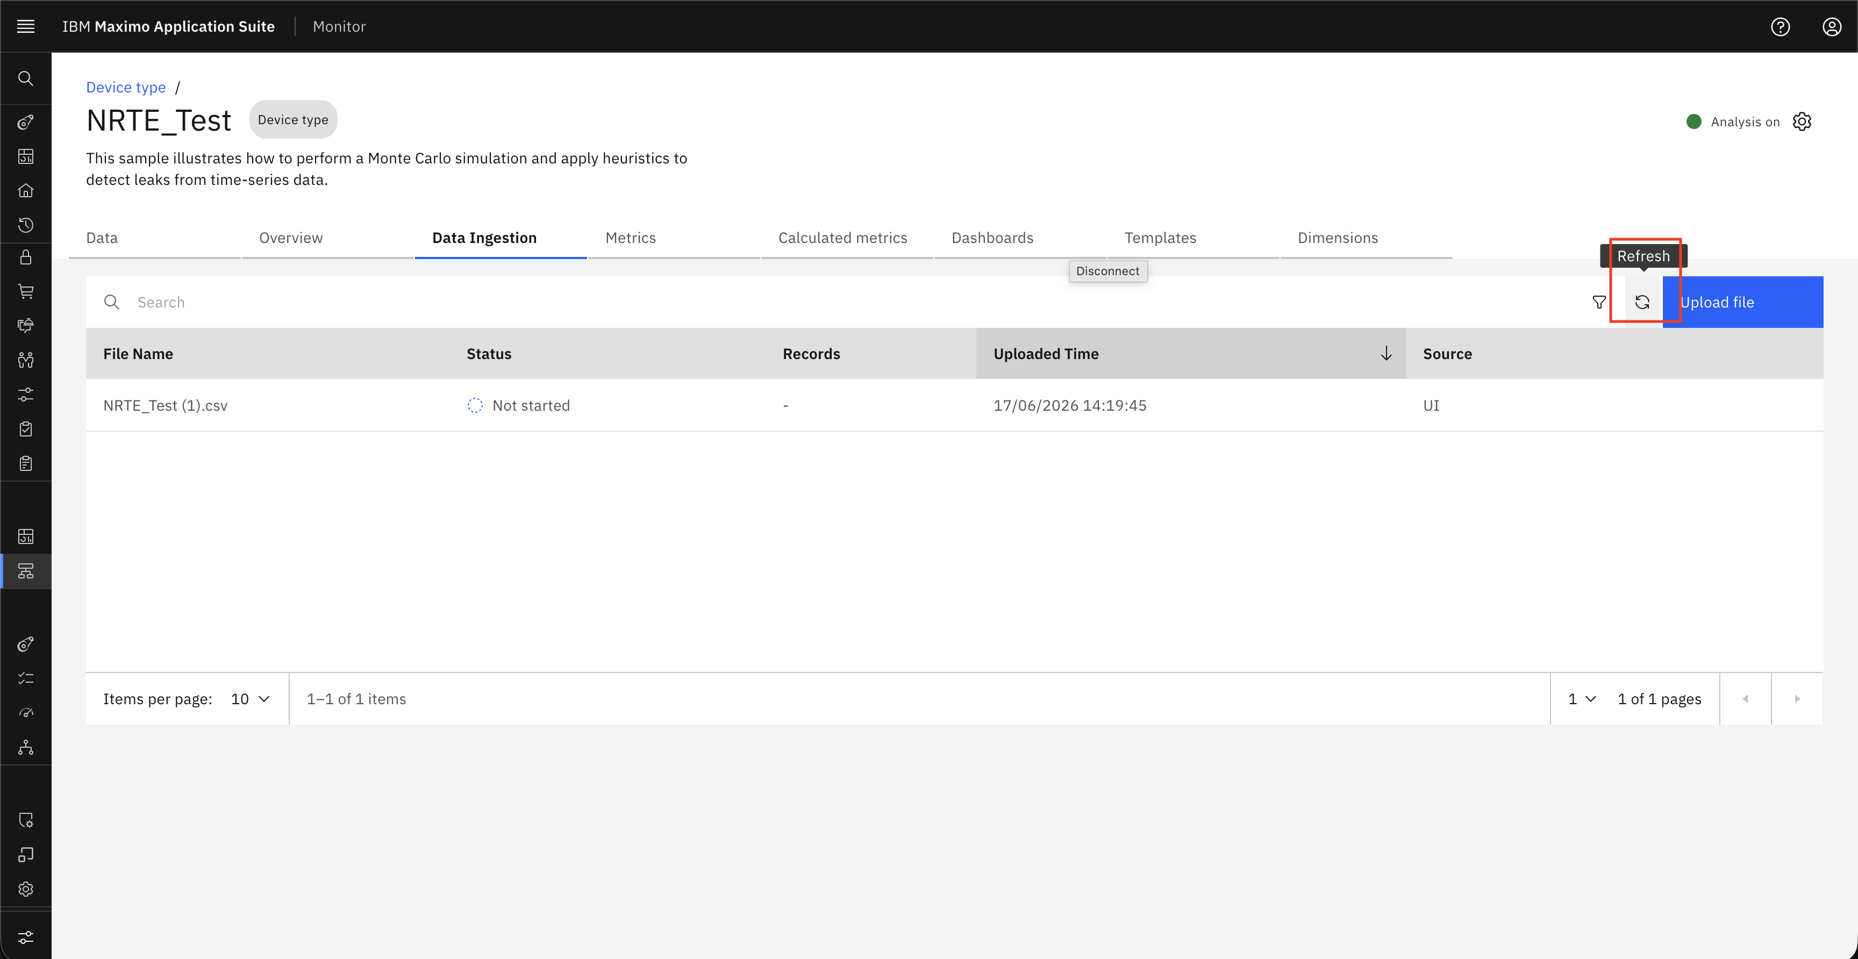This screenshot has width=1858, height=959.
Task: Click the filter funnel icon
Action: click(x=1599, y=302)
